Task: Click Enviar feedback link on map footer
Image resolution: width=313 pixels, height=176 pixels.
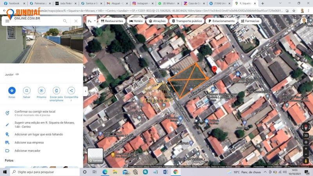Action: [x=275, y=167]
